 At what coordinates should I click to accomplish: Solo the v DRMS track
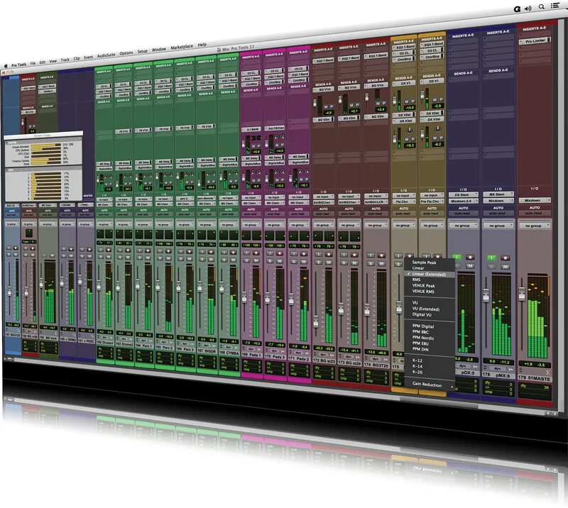(x=64, y=255)
